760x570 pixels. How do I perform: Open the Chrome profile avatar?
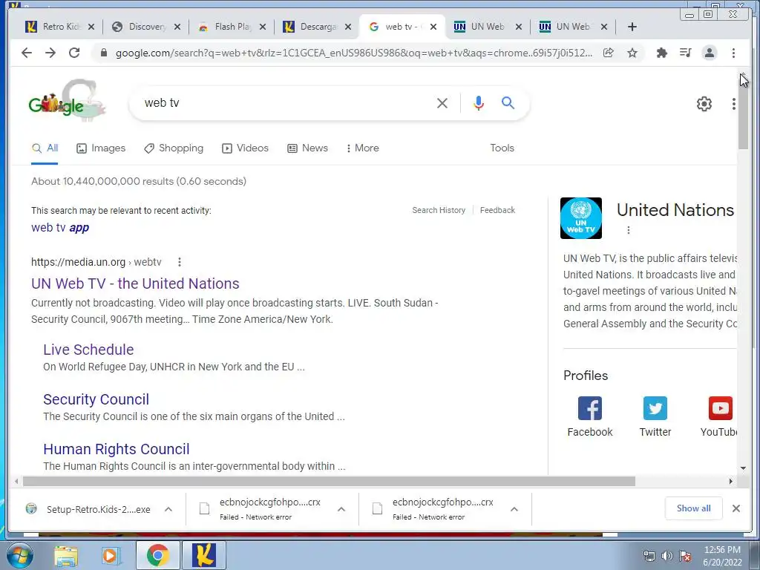(x=710, y=53)
